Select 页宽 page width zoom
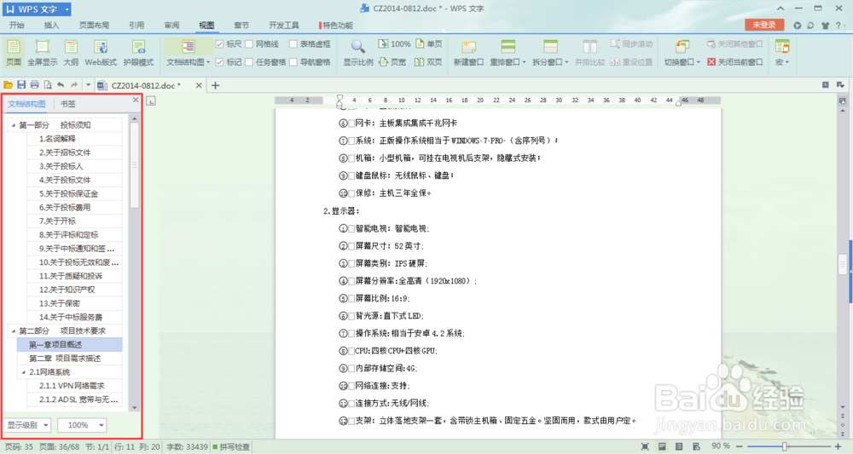853x454 pixels. click(392, 62)
